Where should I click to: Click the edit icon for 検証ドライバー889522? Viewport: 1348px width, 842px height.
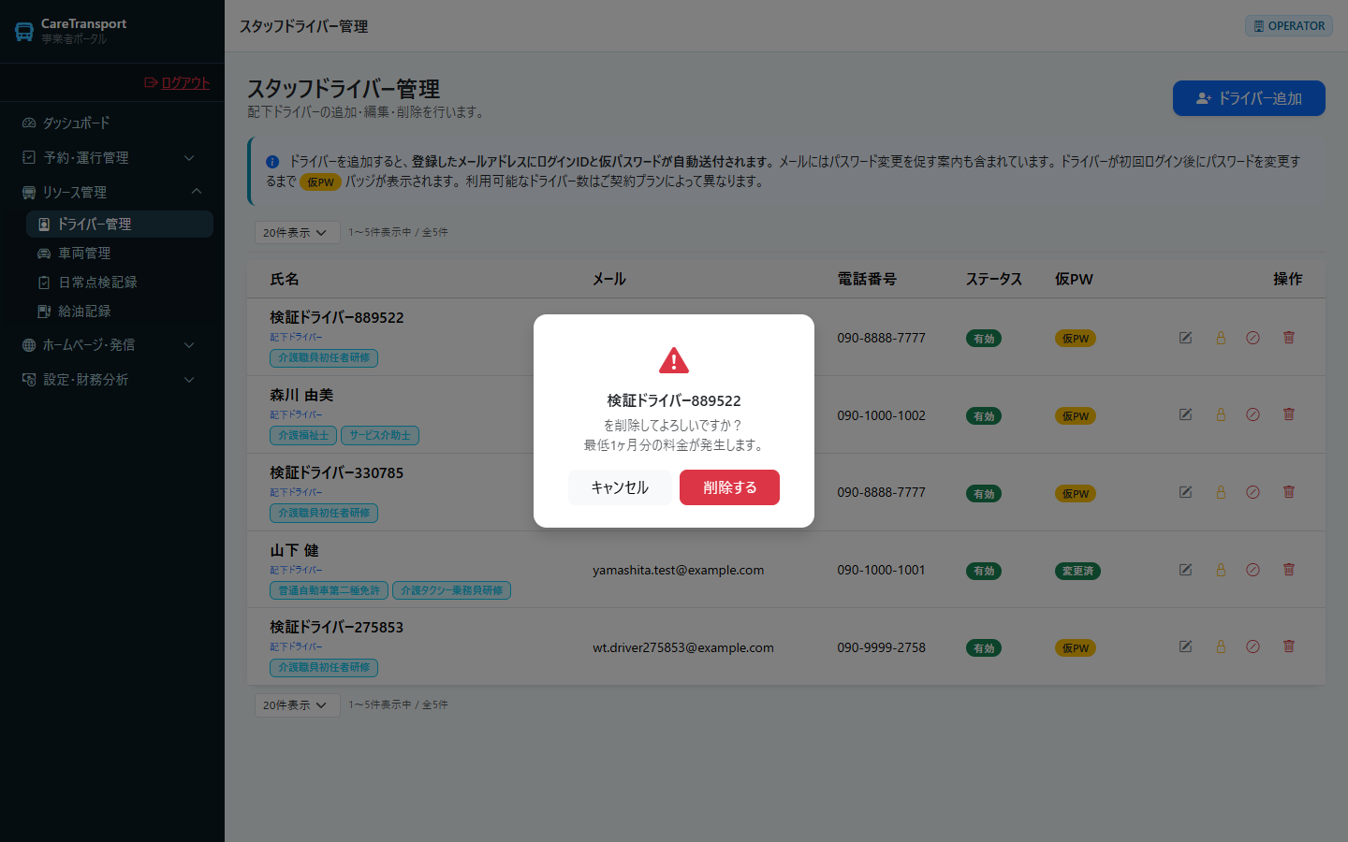pos(1185,338)
